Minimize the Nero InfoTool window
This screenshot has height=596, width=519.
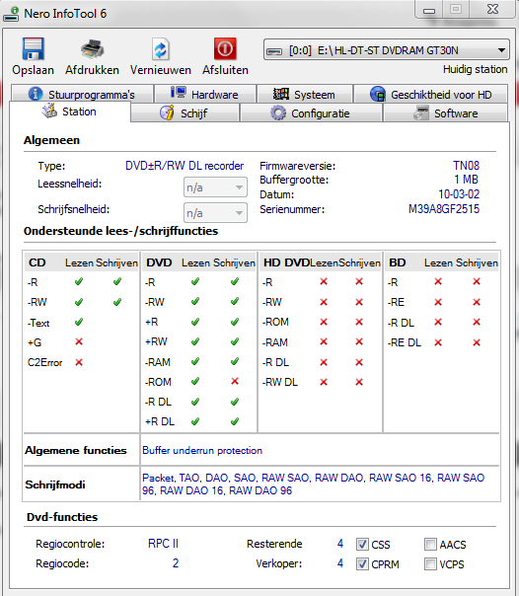429,10
